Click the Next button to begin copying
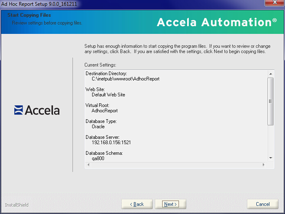This screenshot has height=214, width=285. (170, 204)
